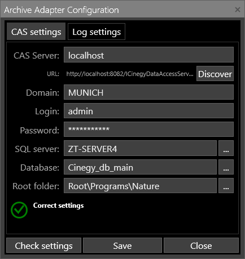245x259 pixels.
Task: Click the Close button at bottom
Action: pyautogui.click(x=201, y=245)
